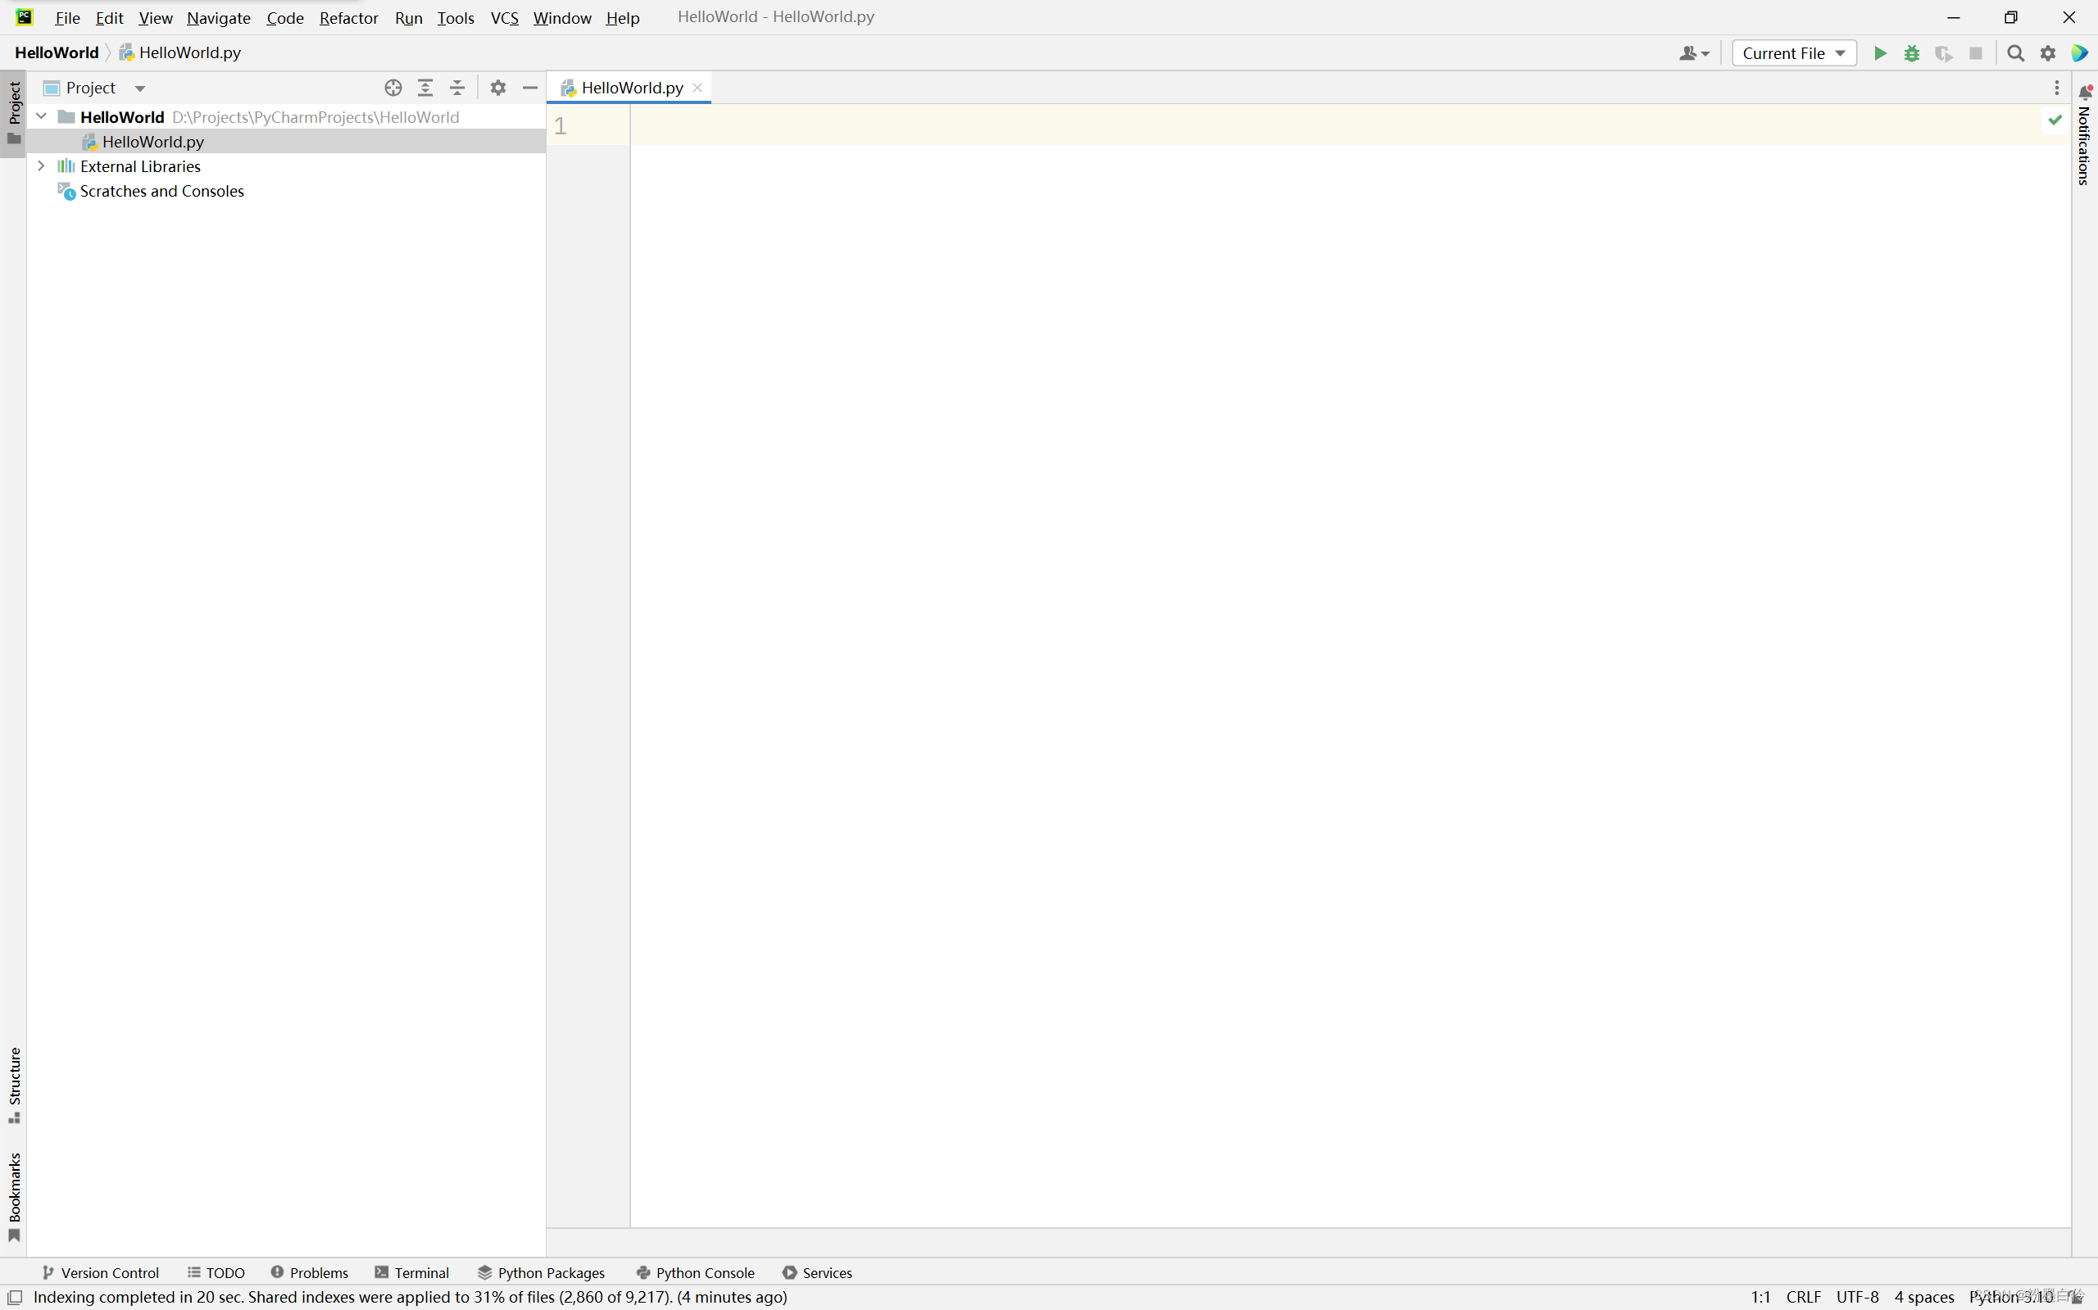Open IDE settings gear in top toolbar

2048,54
